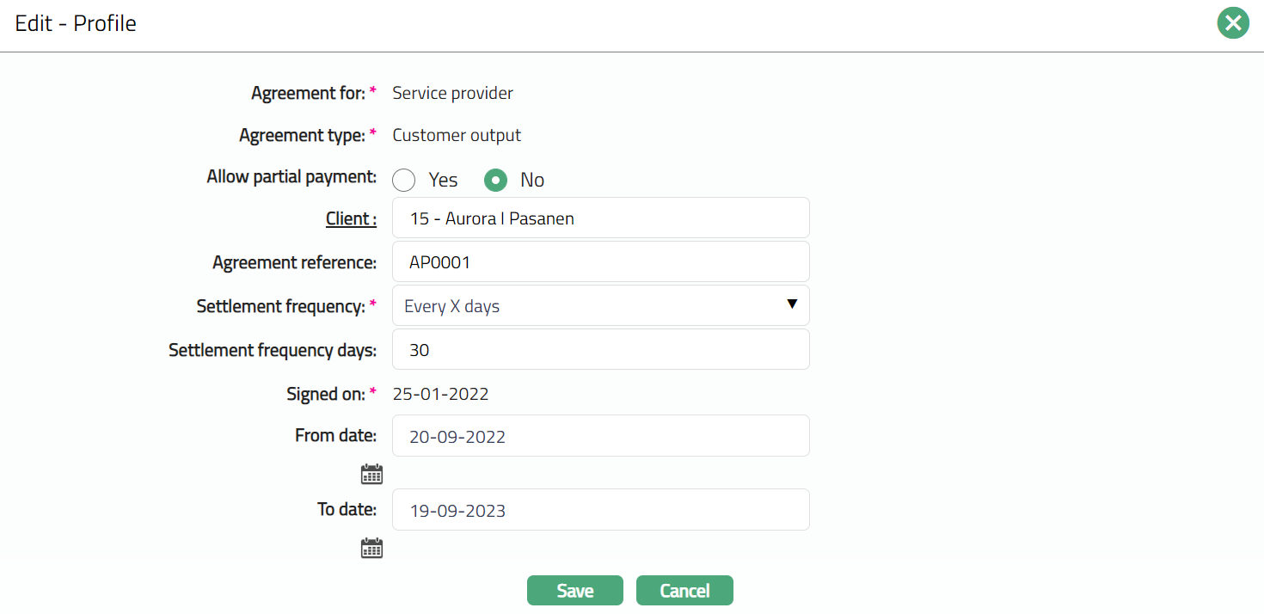Open the To date calendar picker icon
Viewport: 1264px width, 614px height.
point(371,548)
